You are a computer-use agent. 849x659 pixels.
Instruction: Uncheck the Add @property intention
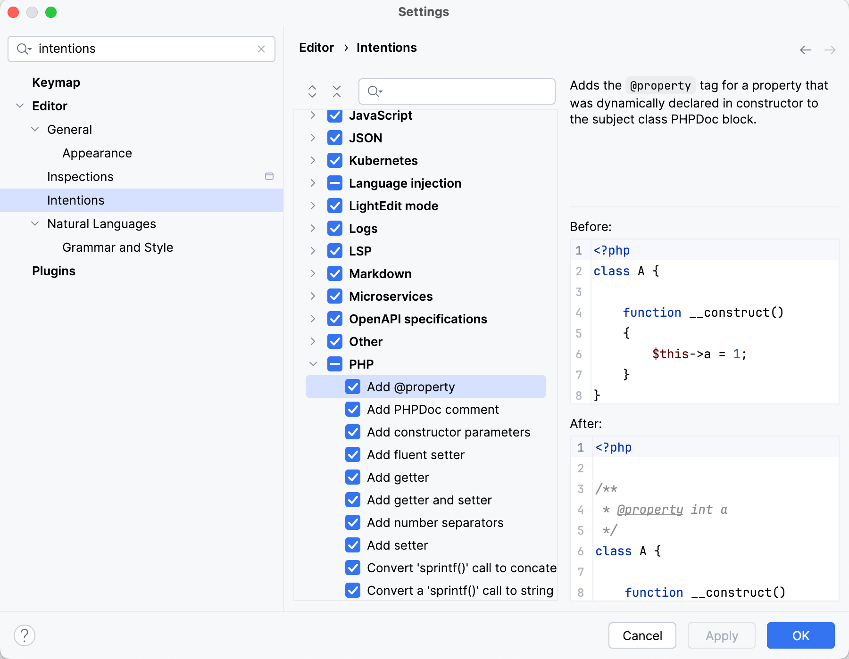point(353,387)
